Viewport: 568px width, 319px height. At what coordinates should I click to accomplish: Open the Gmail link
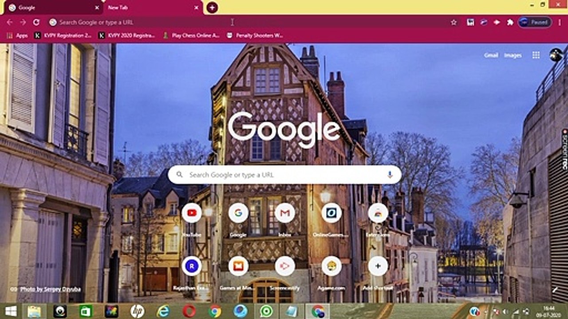[491, 55]
